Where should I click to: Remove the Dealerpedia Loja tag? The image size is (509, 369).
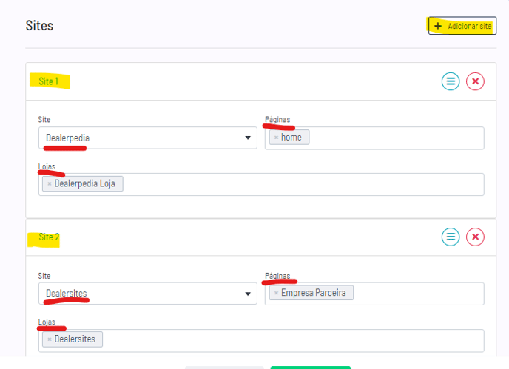click(50, 184)
